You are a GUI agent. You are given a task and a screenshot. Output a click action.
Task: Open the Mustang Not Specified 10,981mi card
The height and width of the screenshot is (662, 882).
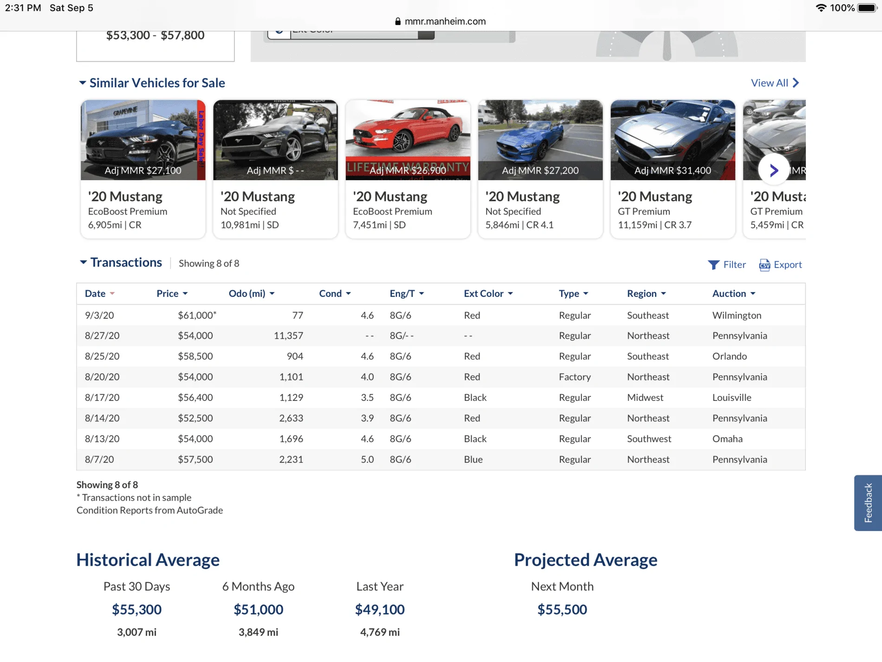(275, 169)
